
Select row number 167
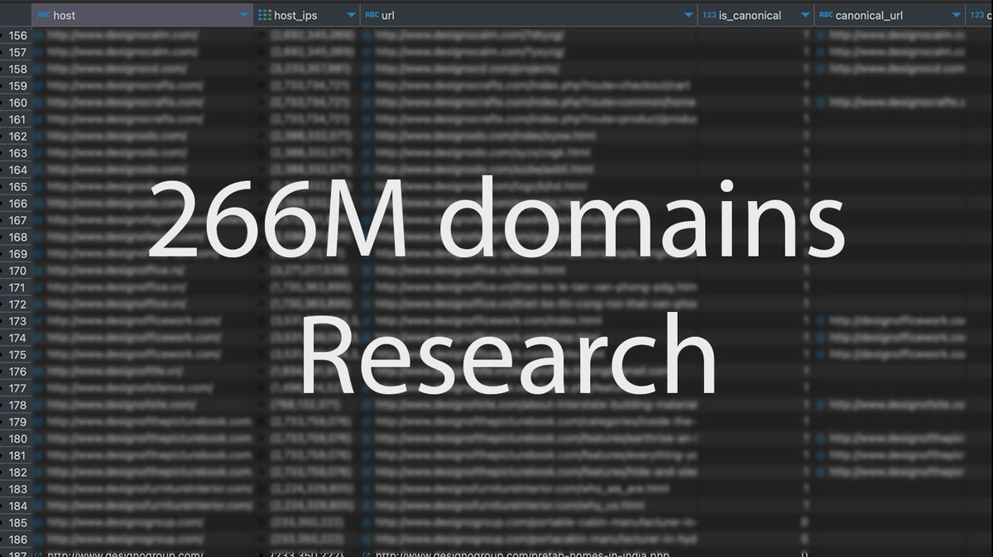(x=17, y=220)
